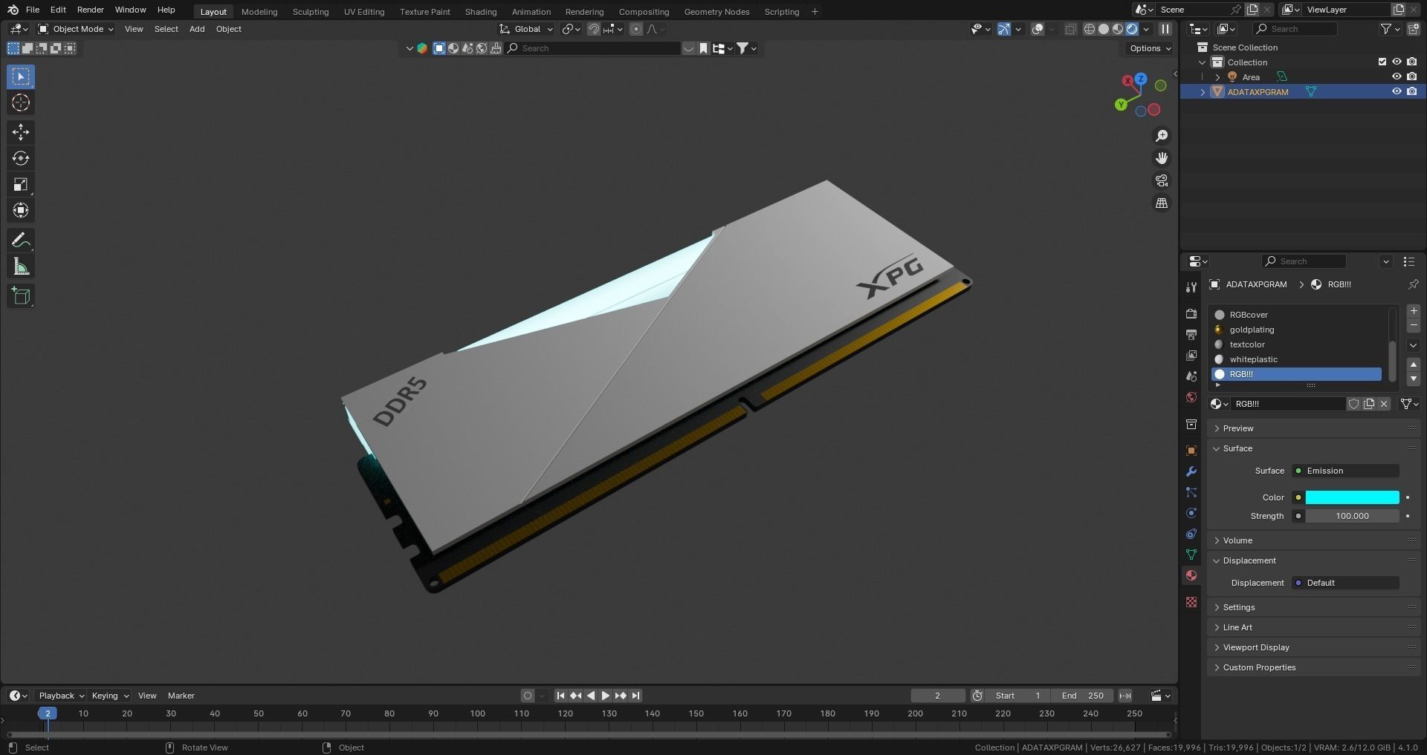Viewport: 1427px width, 755px height.
Task: Open the File menu
Action: tap(33, 10)
